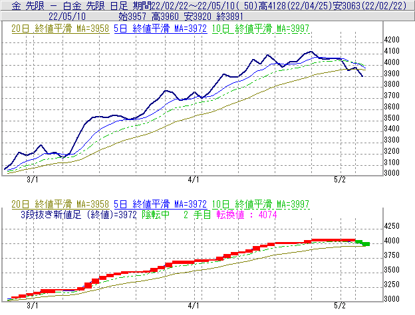415x315 pixels.
Task: Click the magenta 転換値 : 4074 text
Action: [247, 215]
